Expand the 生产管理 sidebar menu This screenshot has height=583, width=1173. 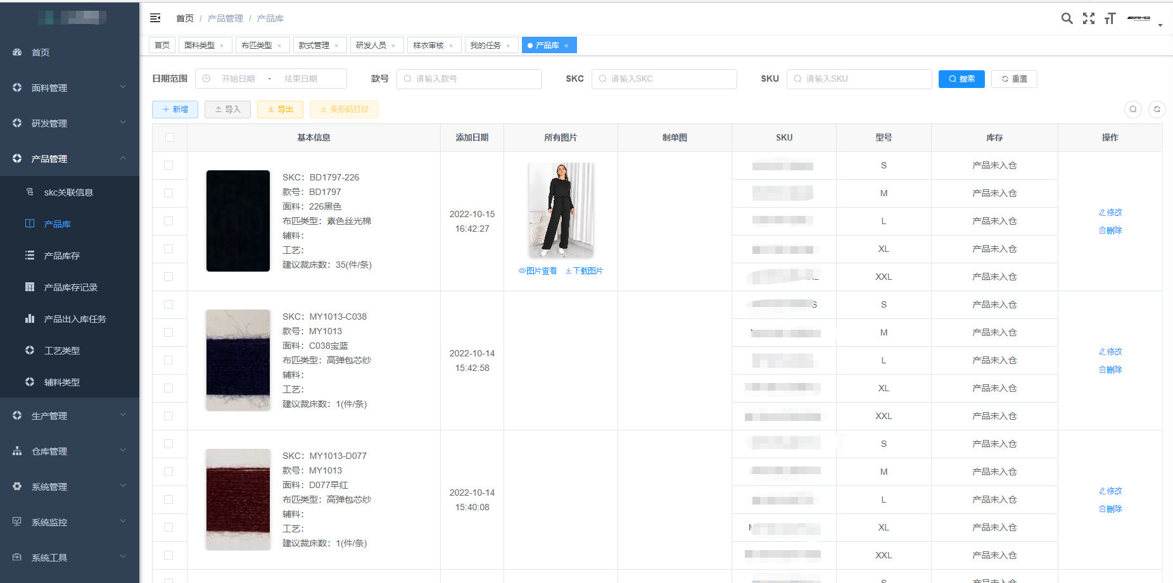70,416
